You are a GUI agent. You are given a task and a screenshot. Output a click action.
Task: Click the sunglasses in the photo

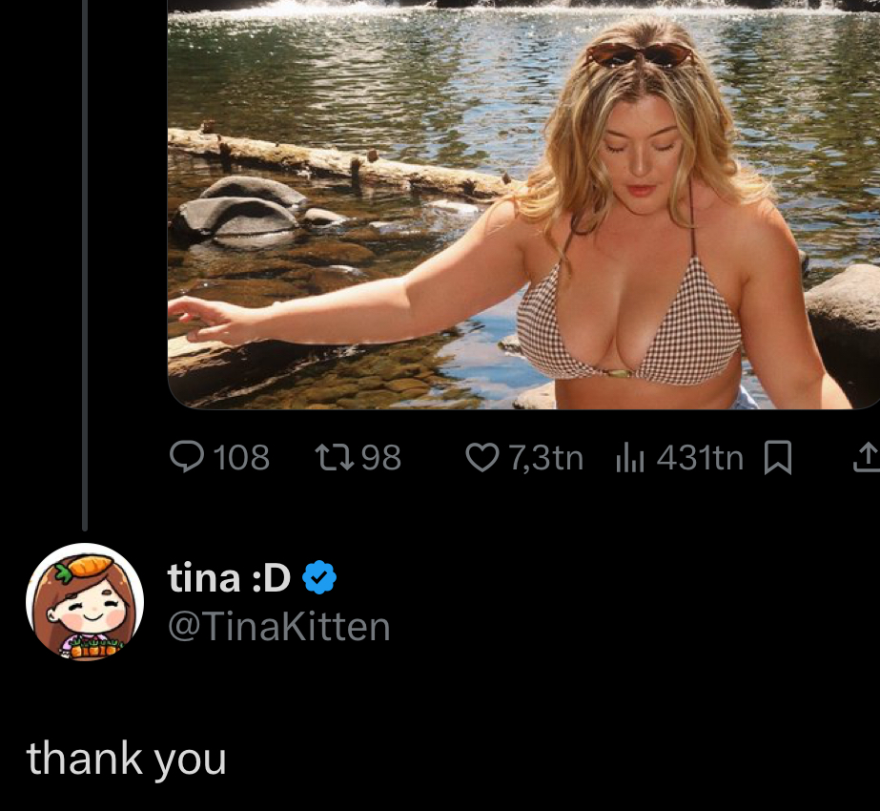point(639,53)
